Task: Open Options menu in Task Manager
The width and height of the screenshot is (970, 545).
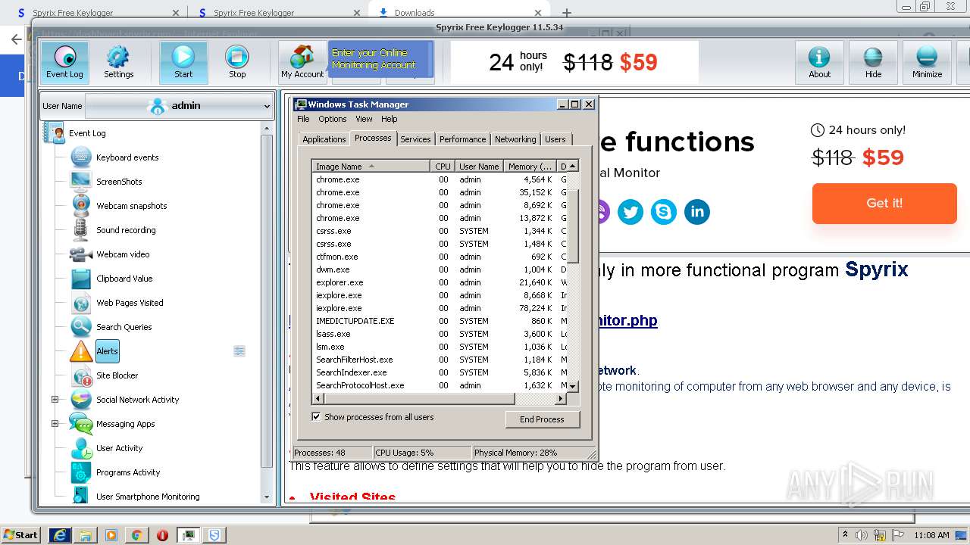Action: tap(332, 119)
